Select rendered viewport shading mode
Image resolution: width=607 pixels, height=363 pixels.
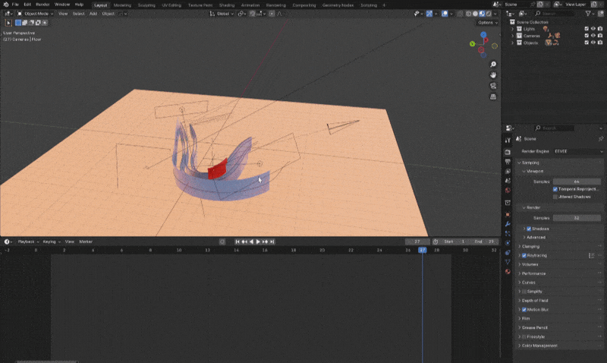point(488,14)
